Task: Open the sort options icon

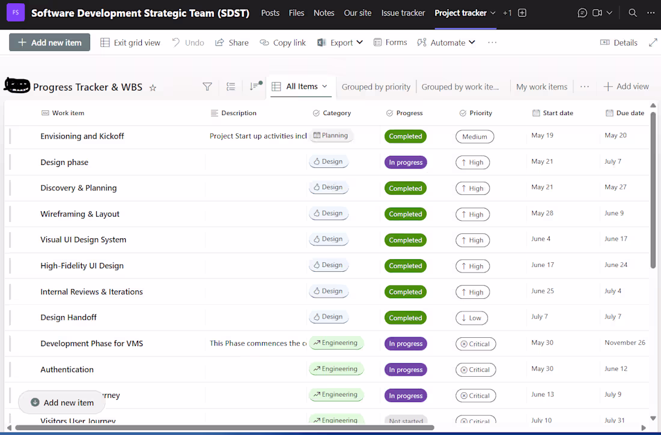Action: coord(253,86)
